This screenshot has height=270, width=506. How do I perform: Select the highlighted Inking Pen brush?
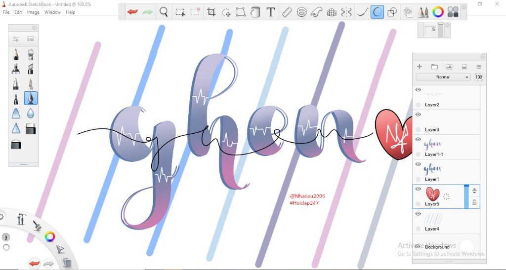point(31,98)
